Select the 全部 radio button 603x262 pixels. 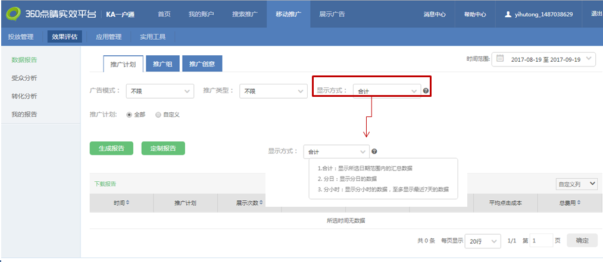[129, 115]
